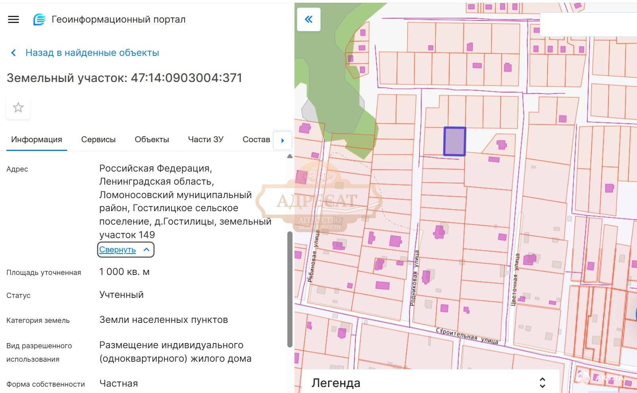Switch to the Сервисы tab

98,139
